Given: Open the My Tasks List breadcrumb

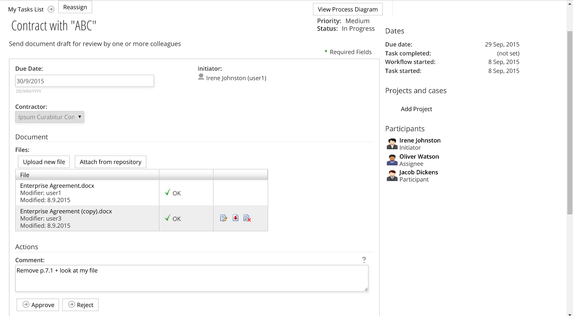Looking at the screenshot, I should point(26,9).
